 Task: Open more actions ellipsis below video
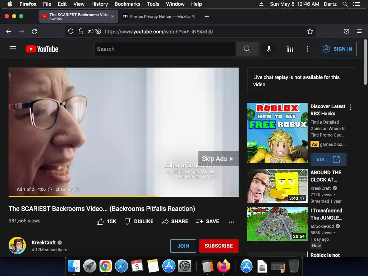pyautogui.click(x=231, y=222)
